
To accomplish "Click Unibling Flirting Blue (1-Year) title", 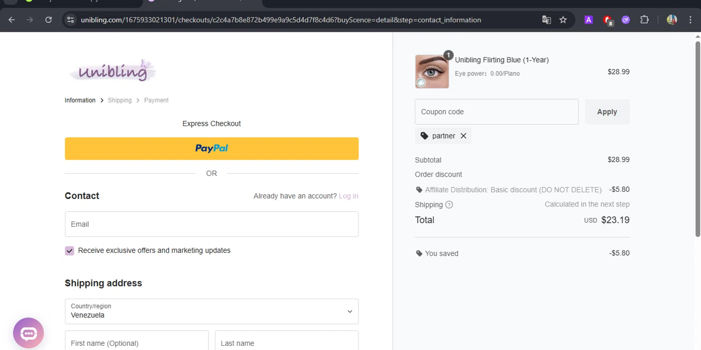I will [502, 60].
